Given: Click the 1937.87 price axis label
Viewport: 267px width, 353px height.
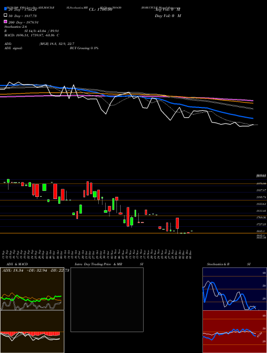Looking at the screenshot, I should (x=261, y=190).
